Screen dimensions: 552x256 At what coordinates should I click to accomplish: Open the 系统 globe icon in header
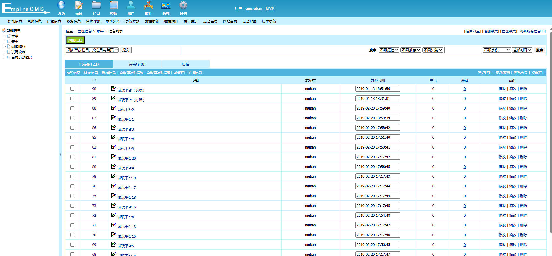point(61,5)
